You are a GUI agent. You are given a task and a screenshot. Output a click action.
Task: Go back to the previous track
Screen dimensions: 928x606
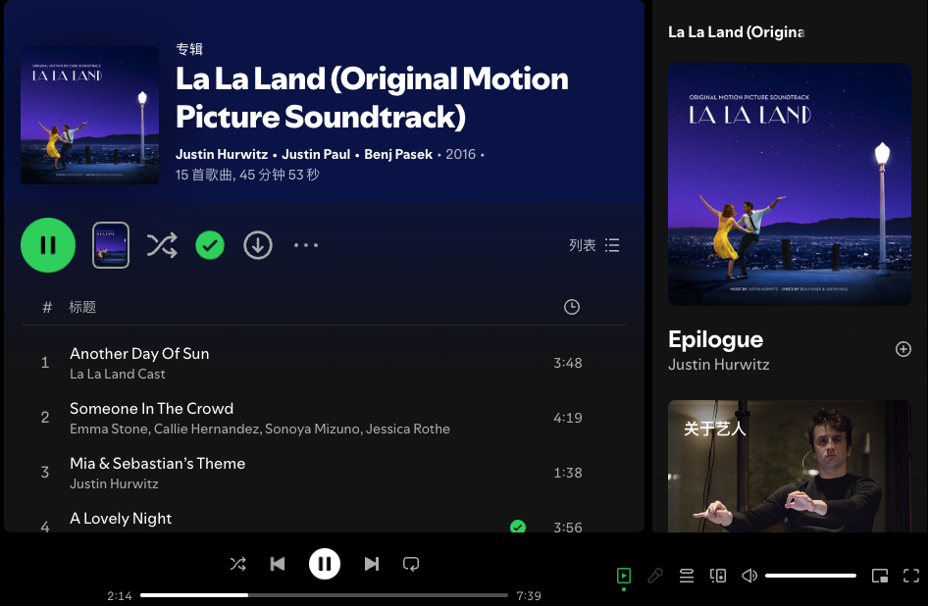tap(278, 564)
